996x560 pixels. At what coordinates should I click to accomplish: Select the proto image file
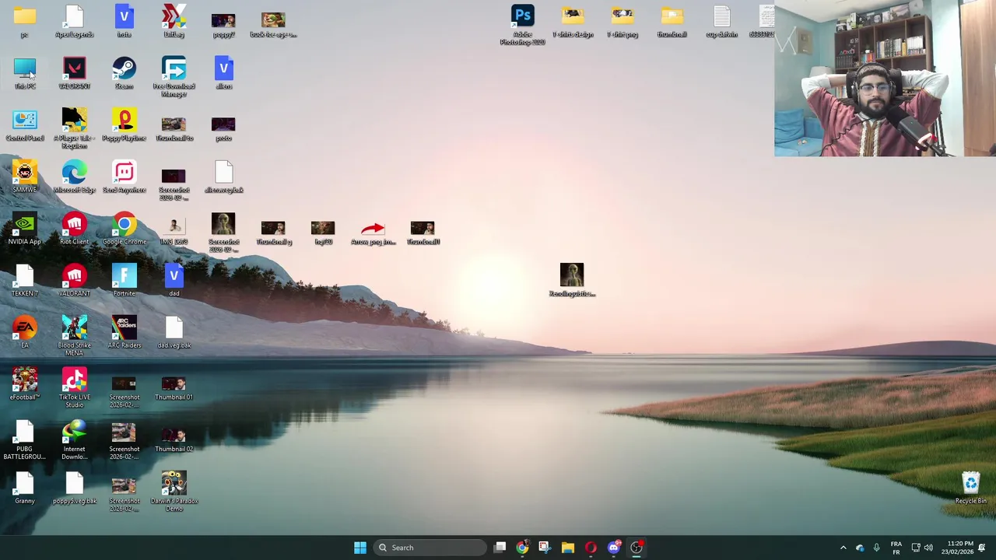[x=223, y=129]
